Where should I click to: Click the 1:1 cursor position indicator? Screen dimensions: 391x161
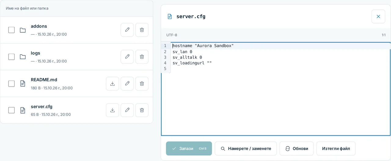point(383,35)
